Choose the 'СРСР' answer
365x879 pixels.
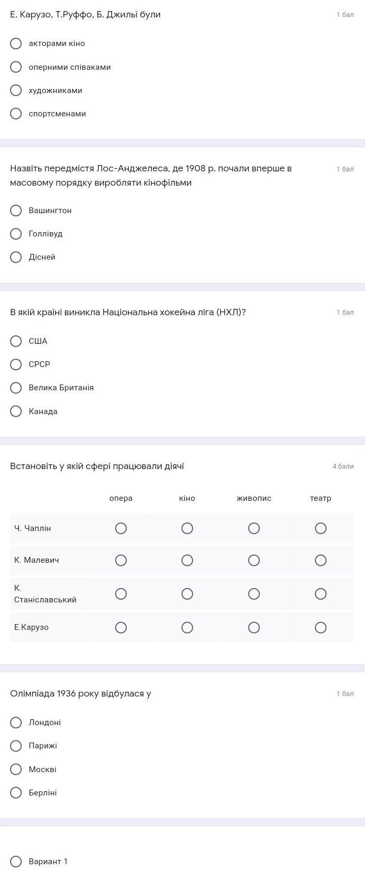16,364
